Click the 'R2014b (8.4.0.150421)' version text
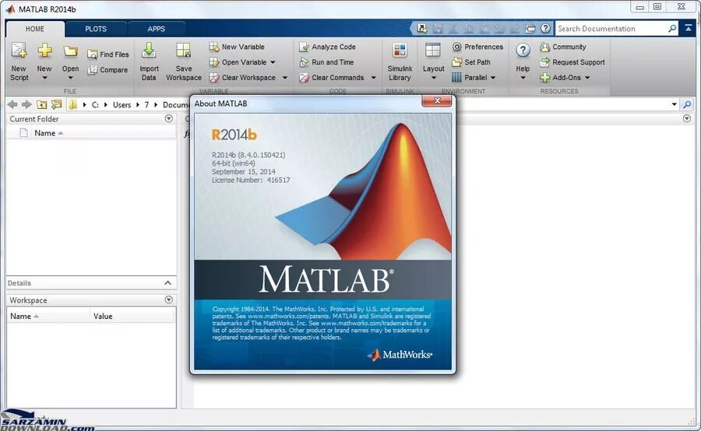This screenshot has width=701, height=431. 248,156
